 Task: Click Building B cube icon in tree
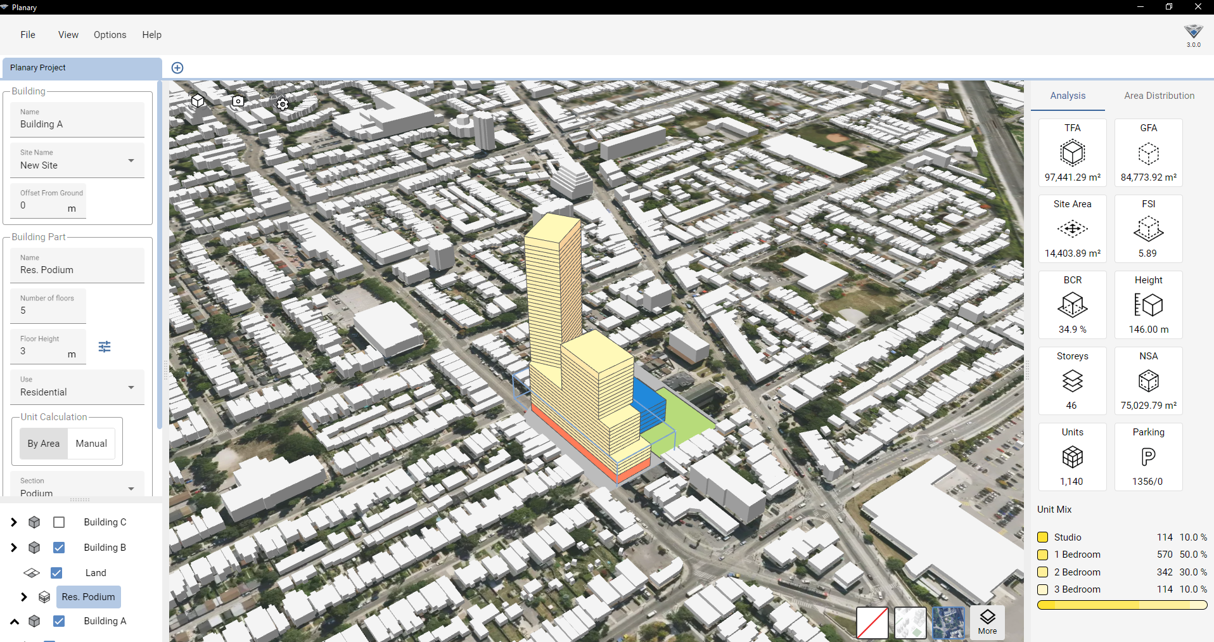click(x=34, y=548)
